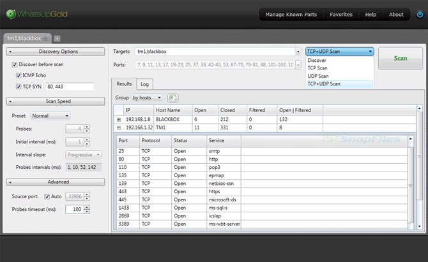Sort by the Service column header

(x=224, y=141)
